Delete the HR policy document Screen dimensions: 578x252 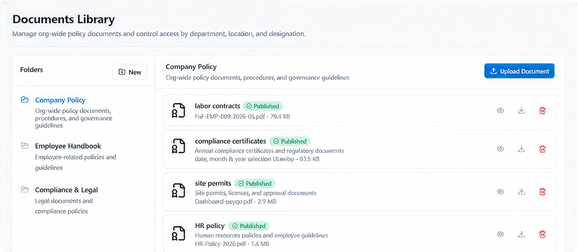pyautogui.click(x=542, y=234)
